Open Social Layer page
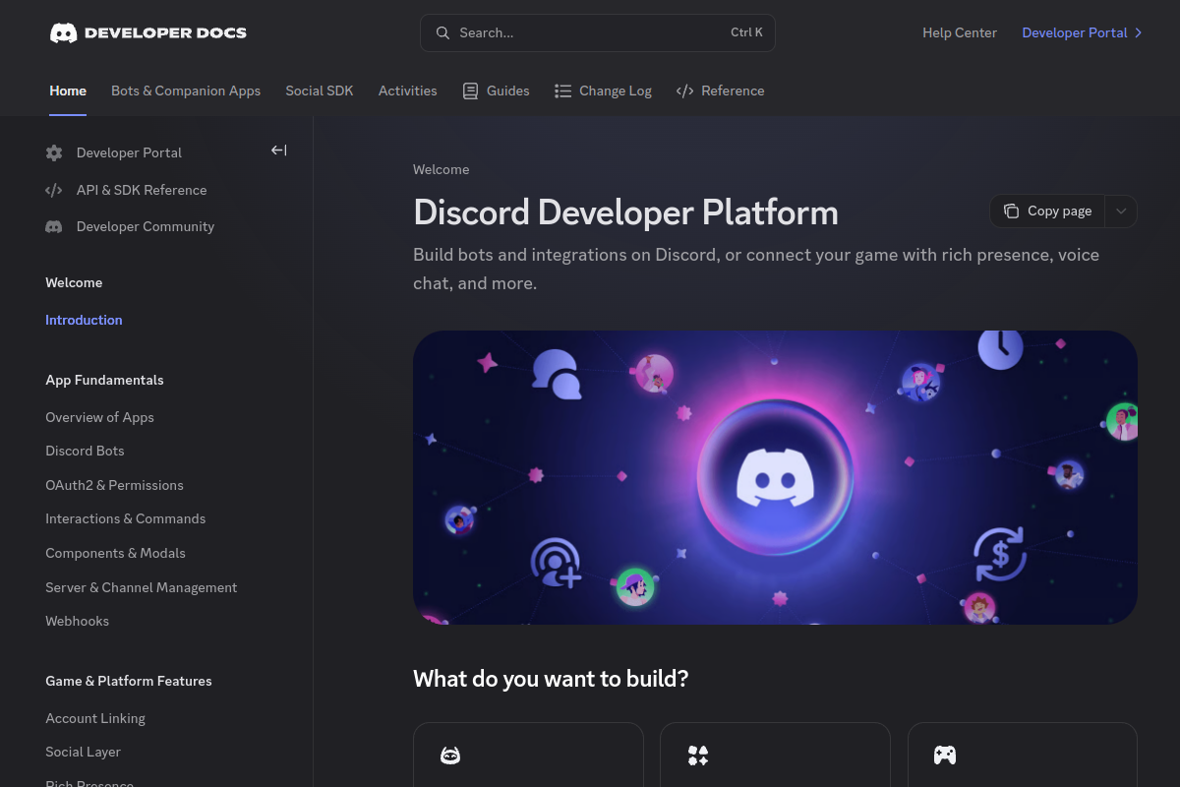 (83, 752)
